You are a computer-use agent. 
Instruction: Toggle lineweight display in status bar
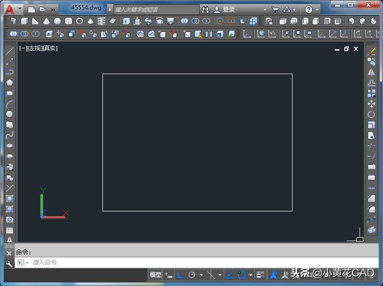(x=260, y=275)
